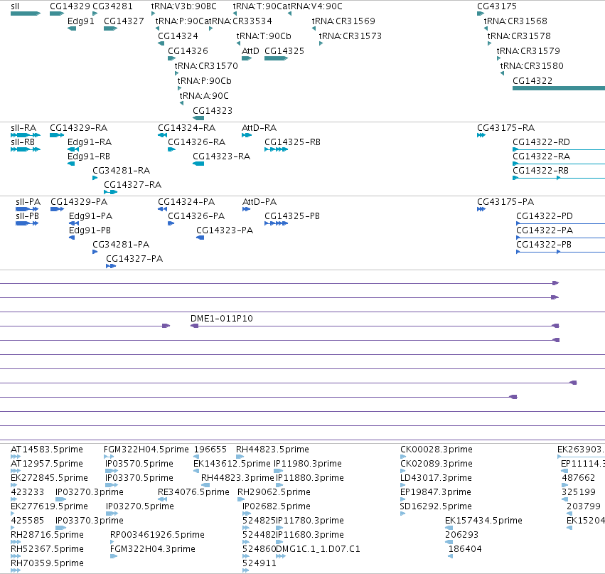This screenshot has width=605, height=574.
Task: Select the EK157434.5prime EST
Action: (x=449, y=528)
